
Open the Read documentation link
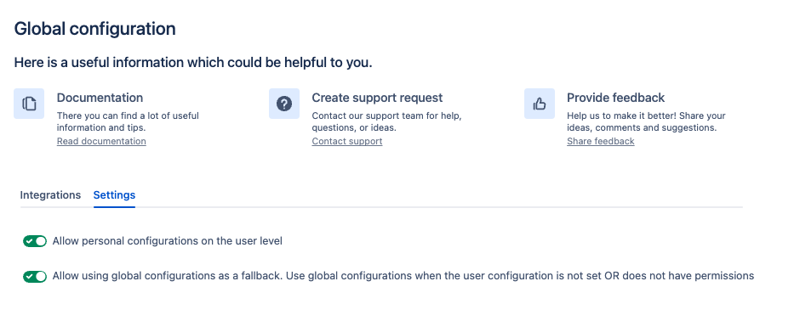101,141
